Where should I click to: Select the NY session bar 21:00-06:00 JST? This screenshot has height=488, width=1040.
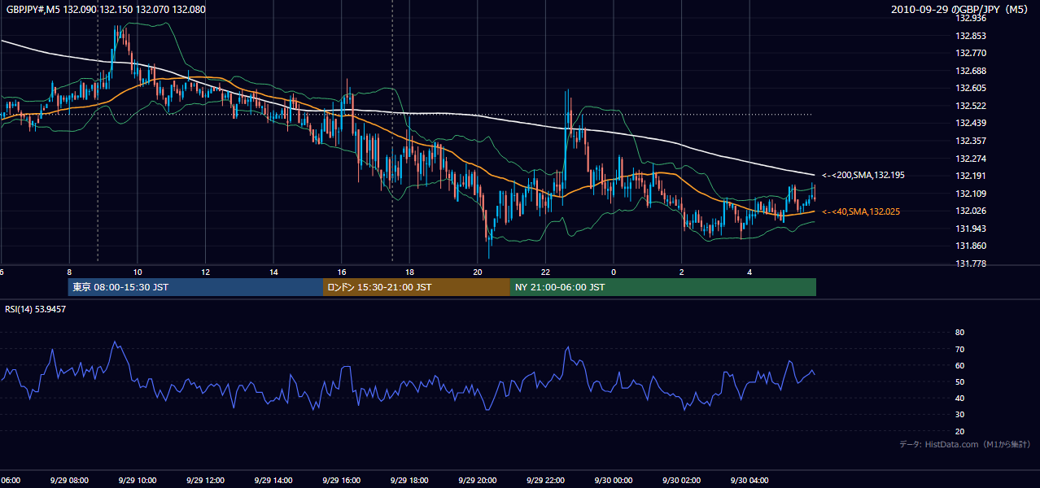[x=663, y=287]
